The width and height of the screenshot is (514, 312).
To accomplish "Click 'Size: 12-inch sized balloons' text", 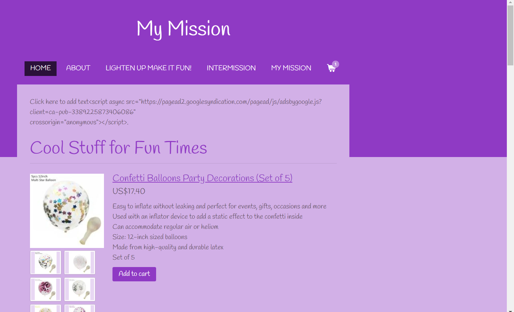I will 150,237.
